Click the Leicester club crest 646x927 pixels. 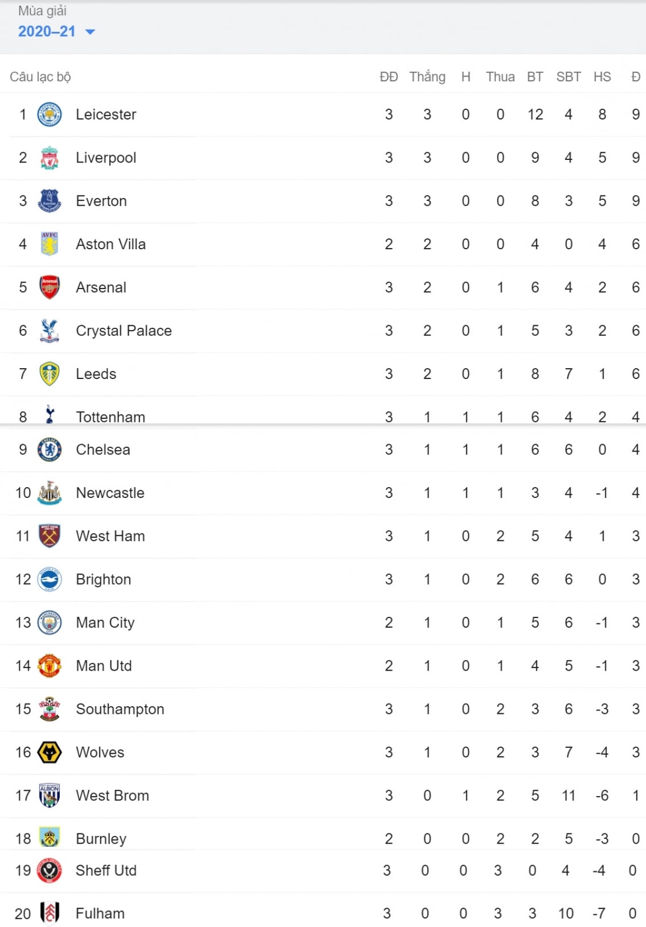click(50, 114)
